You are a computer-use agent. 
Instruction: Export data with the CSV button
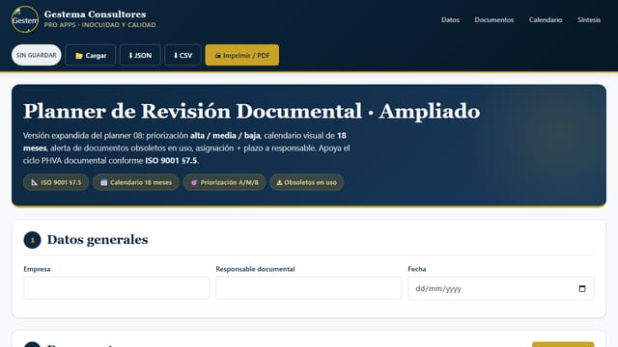(x=183, y=56)
